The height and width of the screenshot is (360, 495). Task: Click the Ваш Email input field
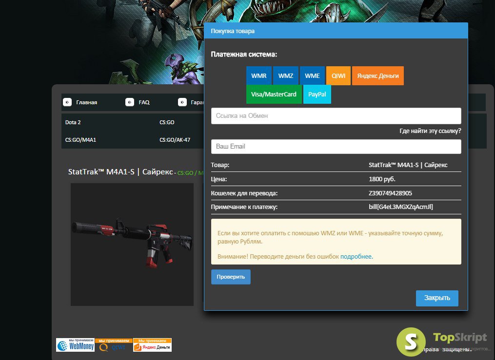(336, 147)
